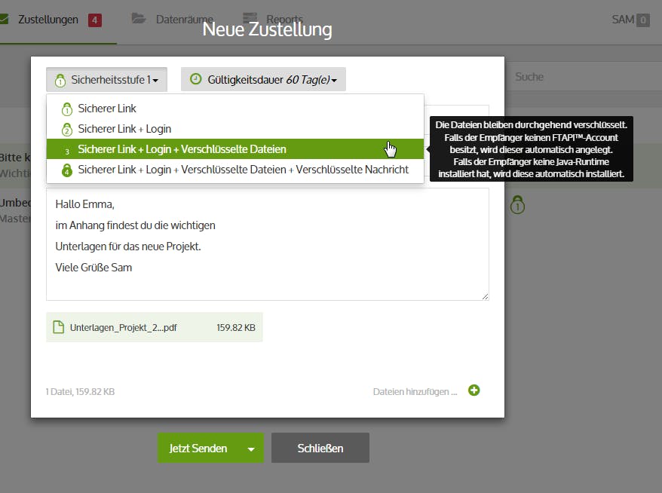Image resolution: width=662 pixels, height=493 pixels.
Task: Click the Suche search field
Action: point(583,76)
